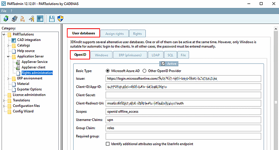Select the PARTsolutions root tree item

pos(23,34)
